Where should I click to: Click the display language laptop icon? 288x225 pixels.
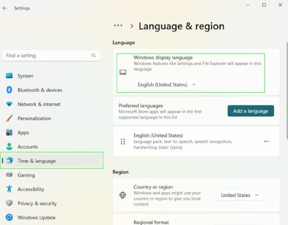pyautogui.click(x=123, y=72)
